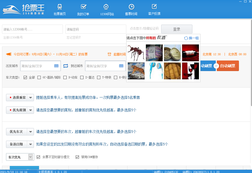Enable the D-动车 train type filter
Viewport: 252px width, 173px height.
pos(65,77)
